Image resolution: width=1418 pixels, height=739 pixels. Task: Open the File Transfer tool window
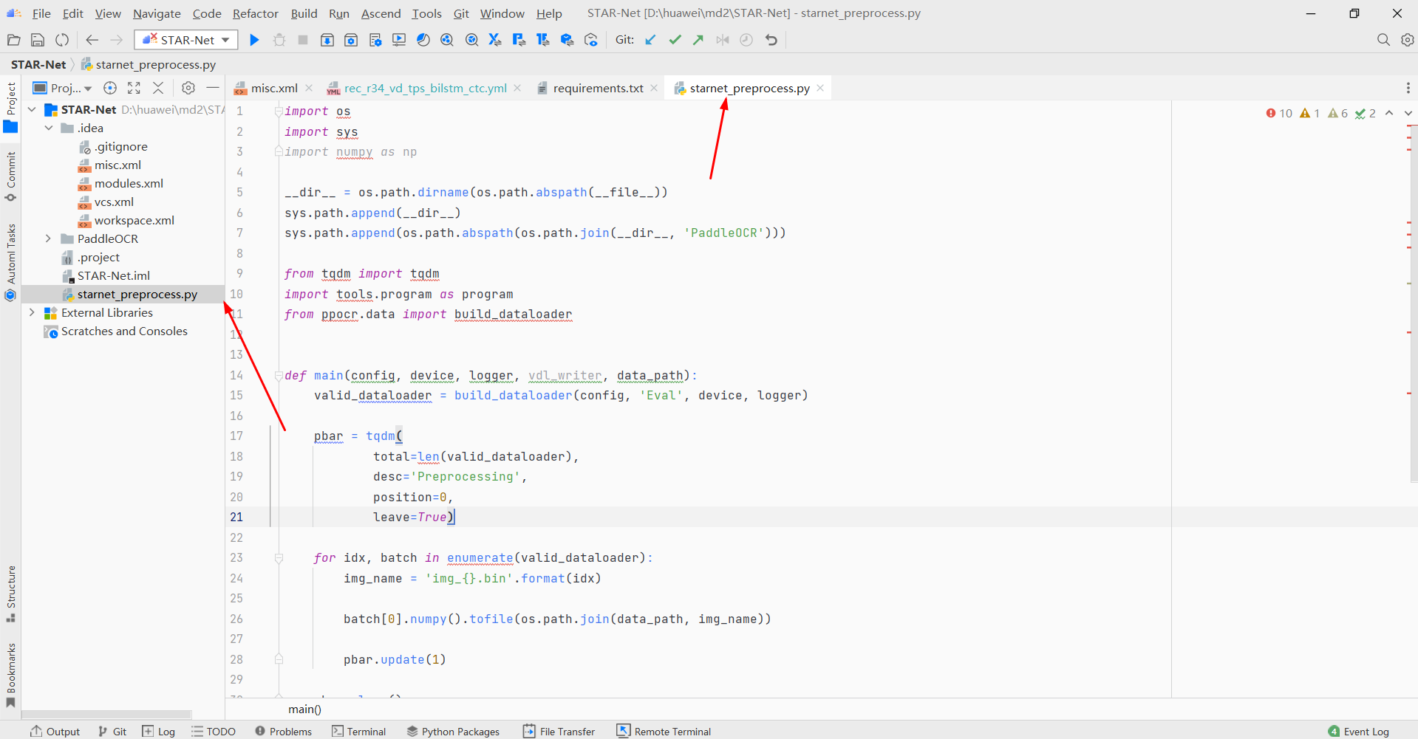(x=559, y=731)
